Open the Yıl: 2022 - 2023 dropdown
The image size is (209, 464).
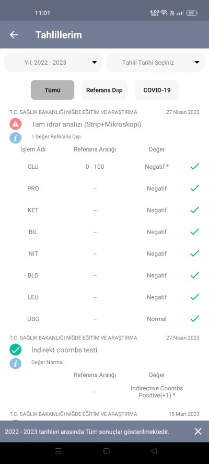(53, 62)
